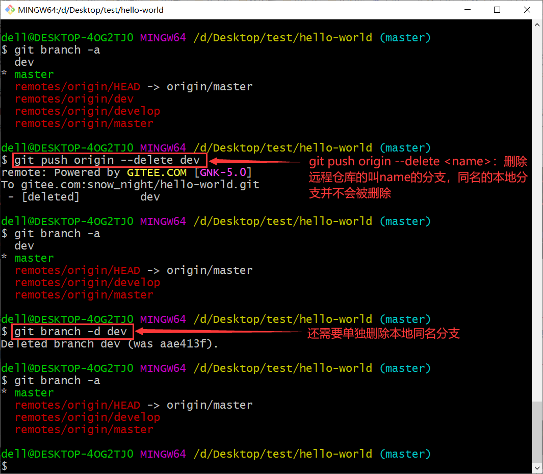Click the empty '$' prompt on the last line
The width and height of the screenshot is (543, 474).
pos(4,466)
